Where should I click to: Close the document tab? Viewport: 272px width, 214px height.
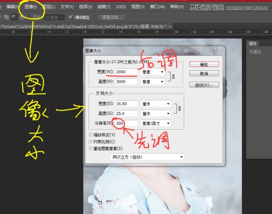[170, 26]
